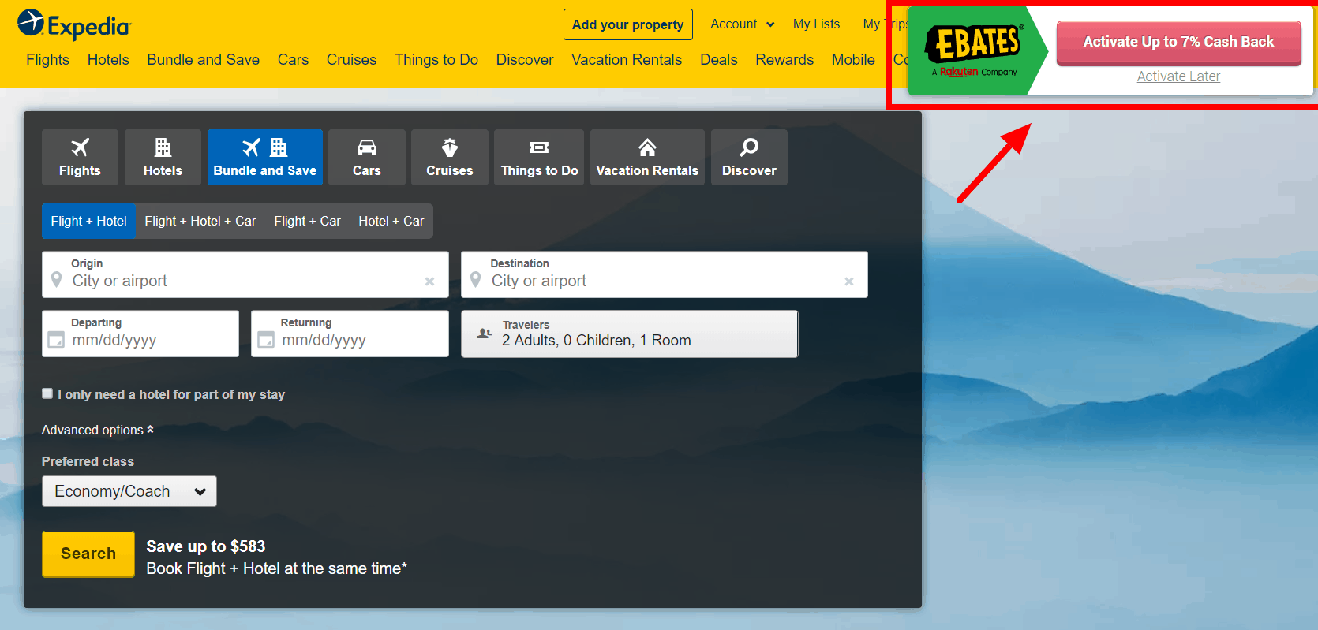Open the Discover search tab
This screenshot has height=630, width=1318.
point(749,157)
